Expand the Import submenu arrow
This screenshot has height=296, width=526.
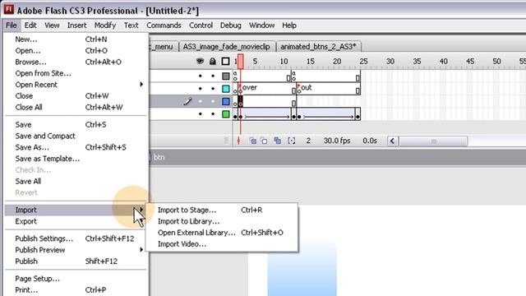pyautogui.click(x=141, y=210)
